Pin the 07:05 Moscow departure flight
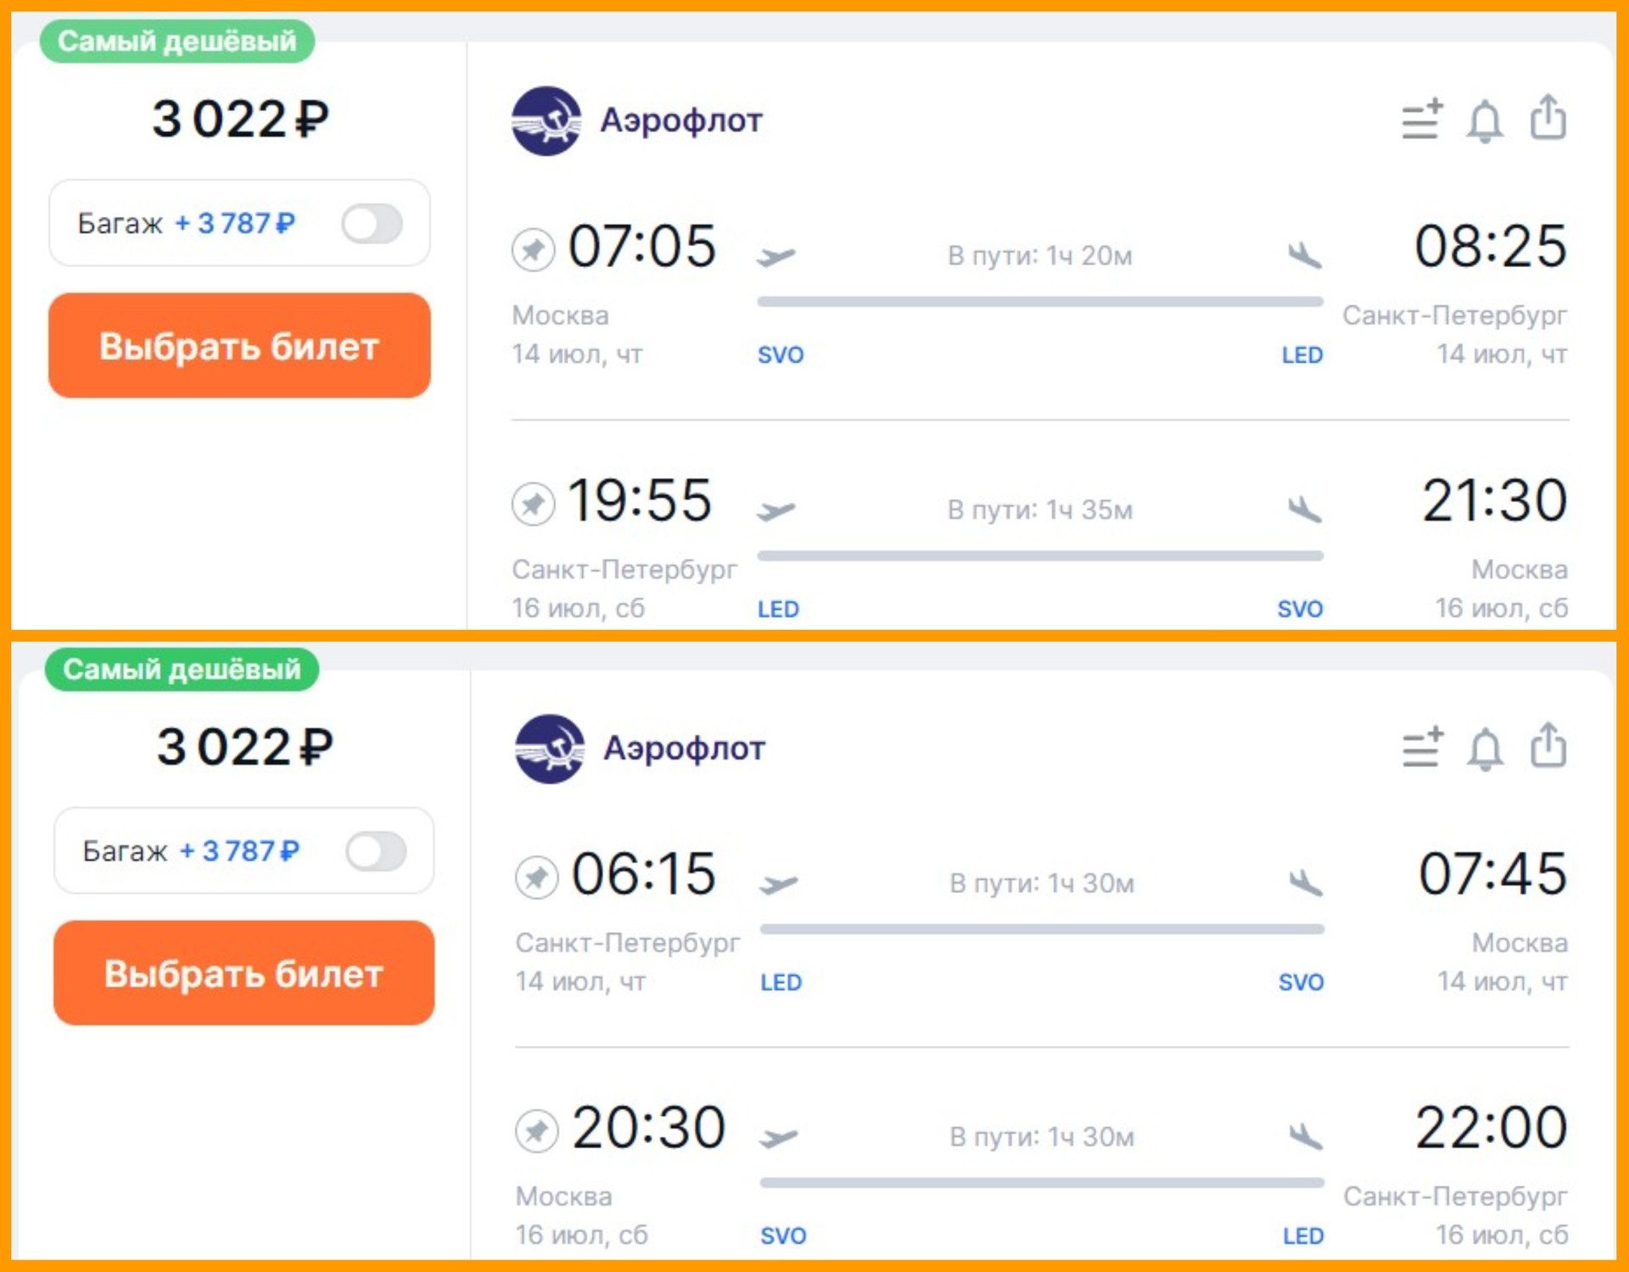 click(x=533, y=249)
